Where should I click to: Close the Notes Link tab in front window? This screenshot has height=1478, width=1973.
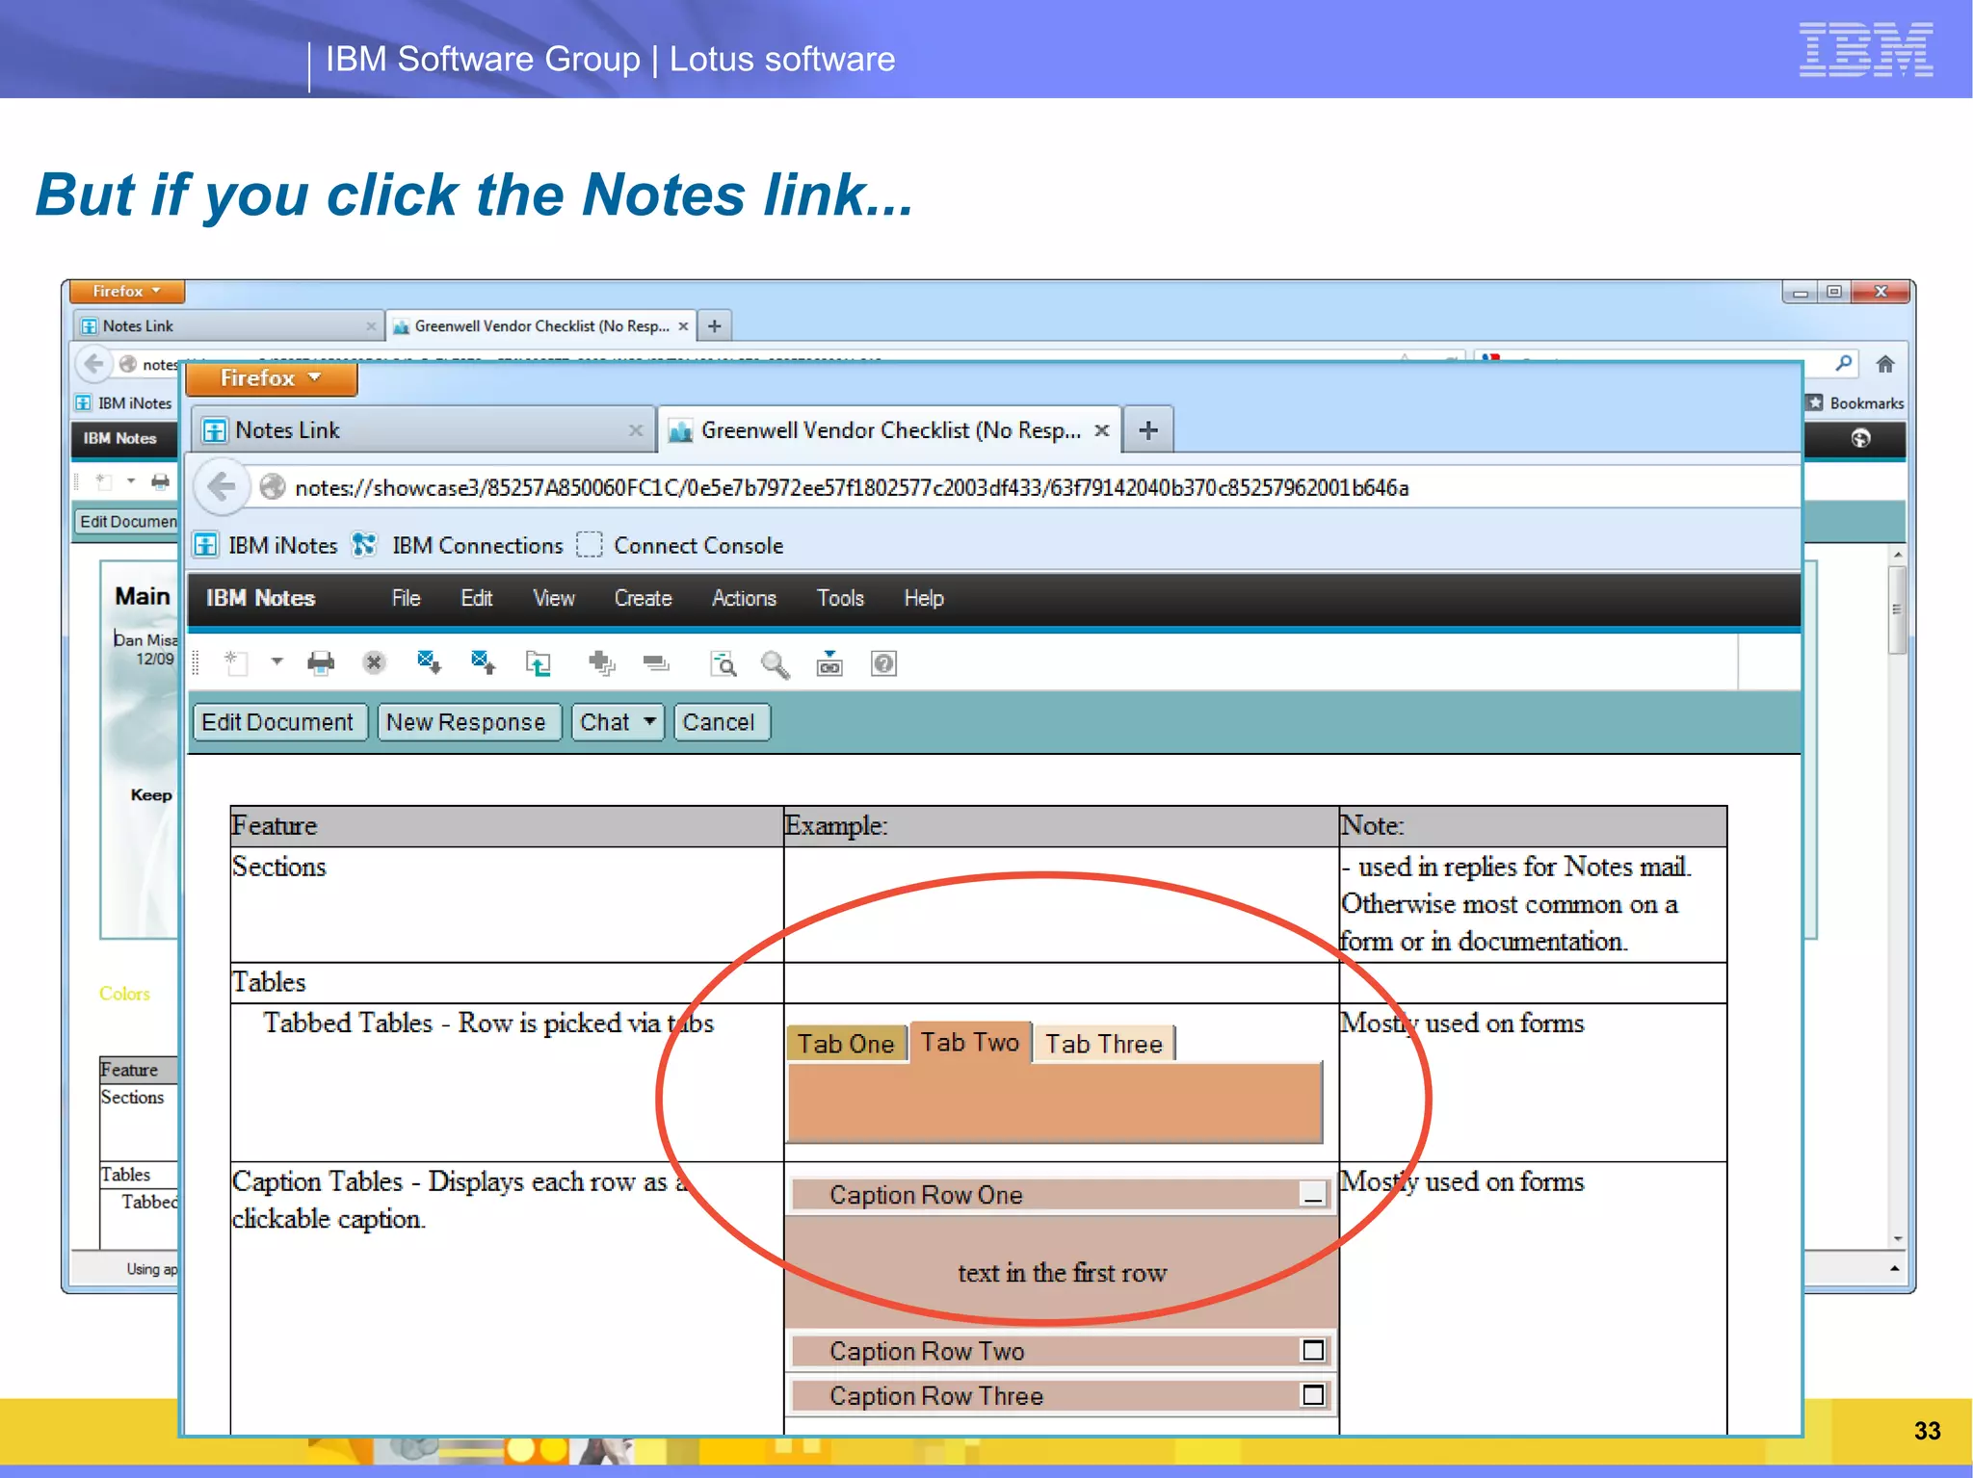(635, 430)
